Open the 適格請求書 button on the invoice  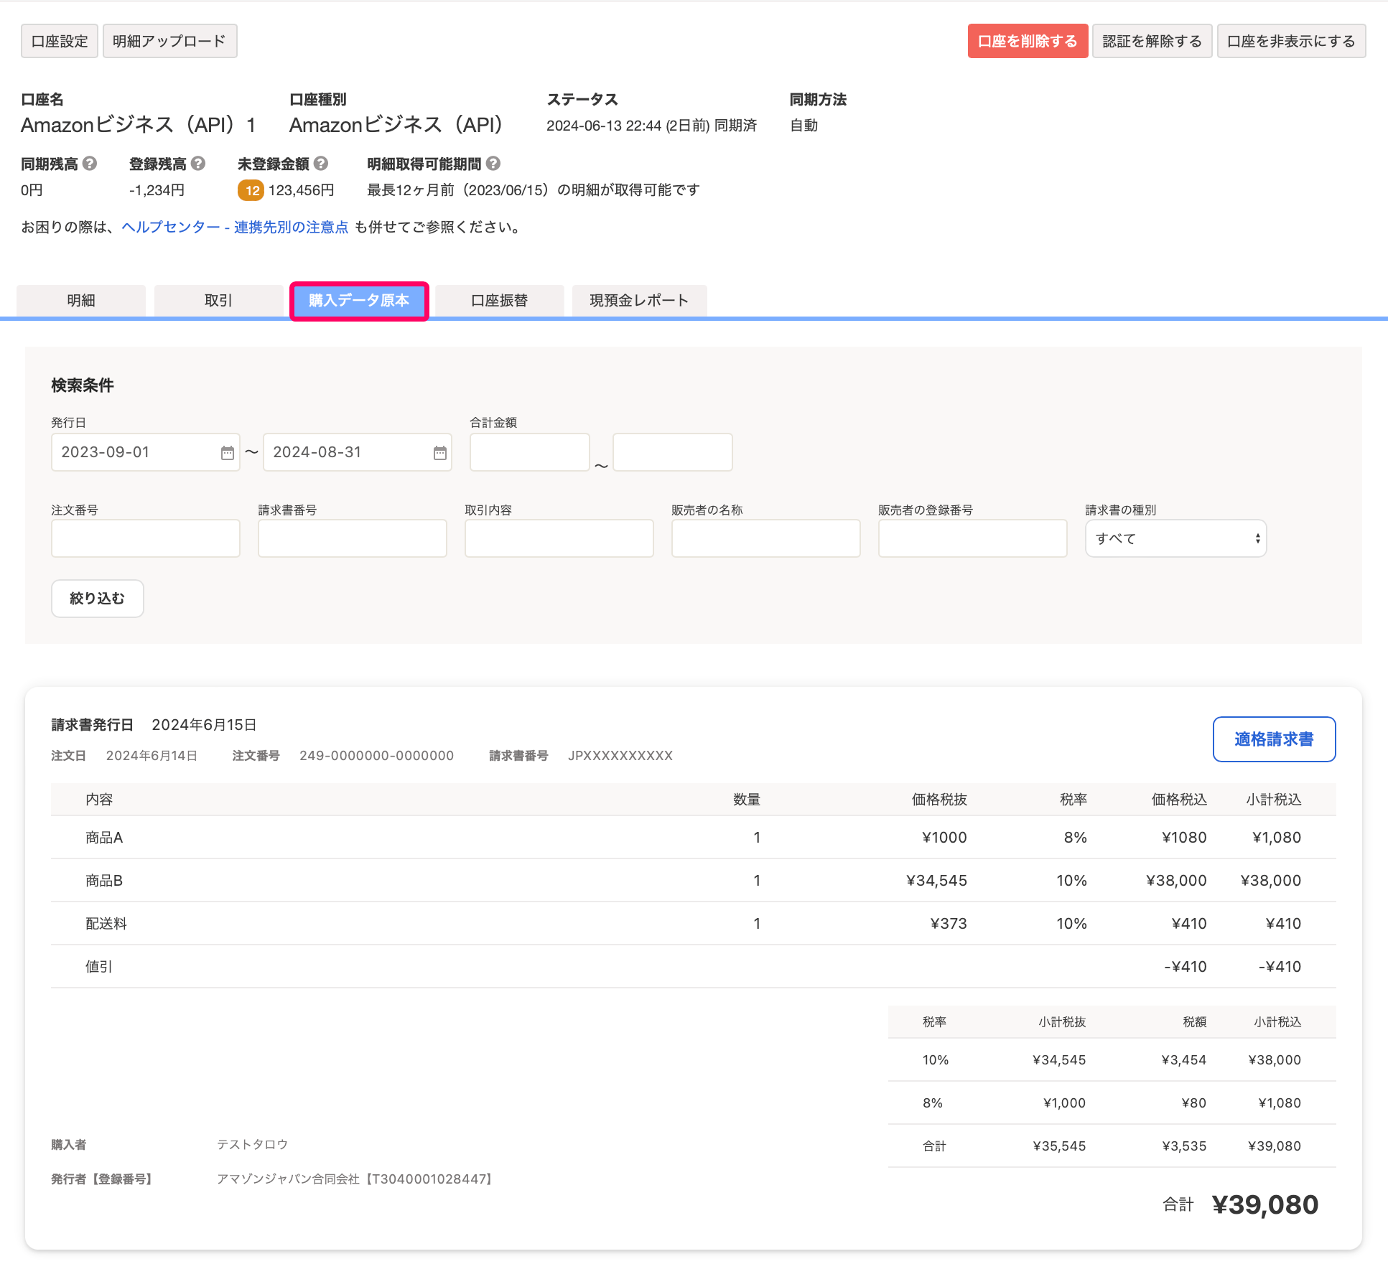[1274, 739]
